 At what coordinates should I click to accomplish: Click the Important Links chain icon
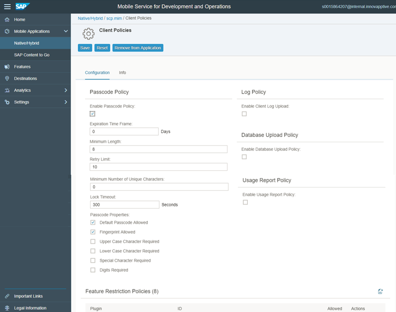[7, 296]
